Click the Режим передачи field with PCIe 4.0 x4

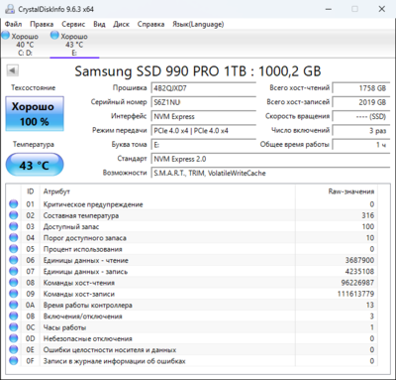coord(204,131)
